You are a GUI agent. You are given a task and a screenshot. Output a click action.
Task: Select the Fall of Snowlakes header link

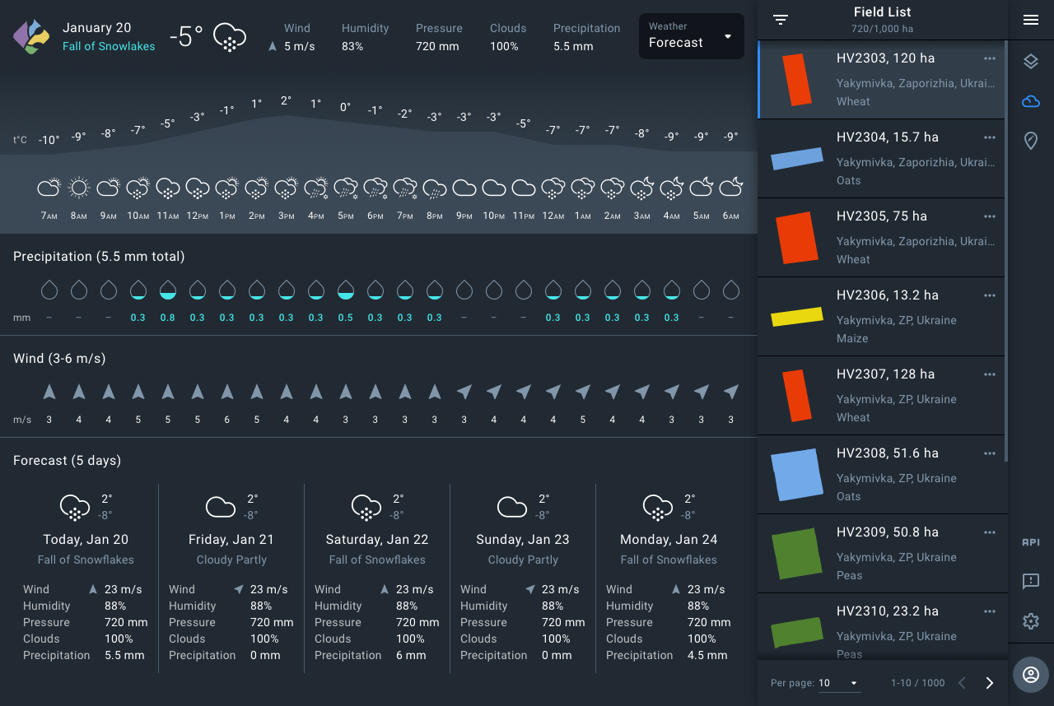pos(109,47)
